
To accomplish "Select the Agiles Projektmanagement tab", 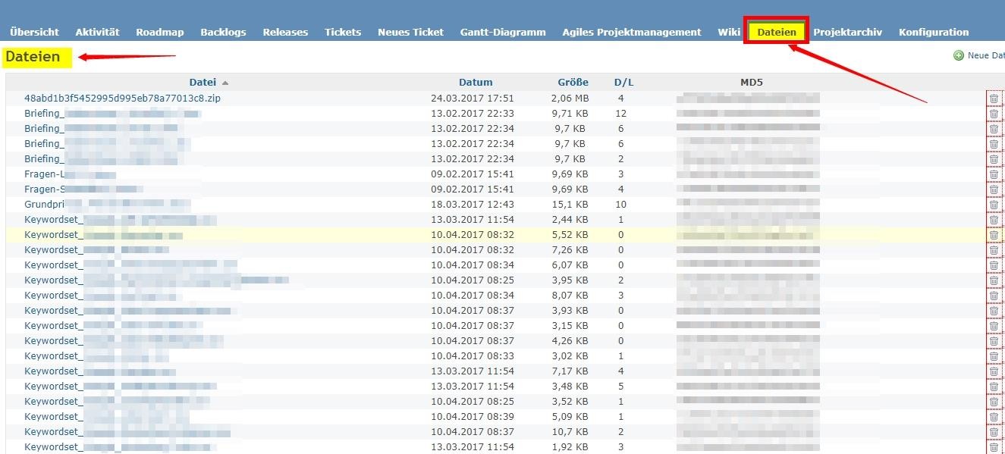I will point(631,32).
